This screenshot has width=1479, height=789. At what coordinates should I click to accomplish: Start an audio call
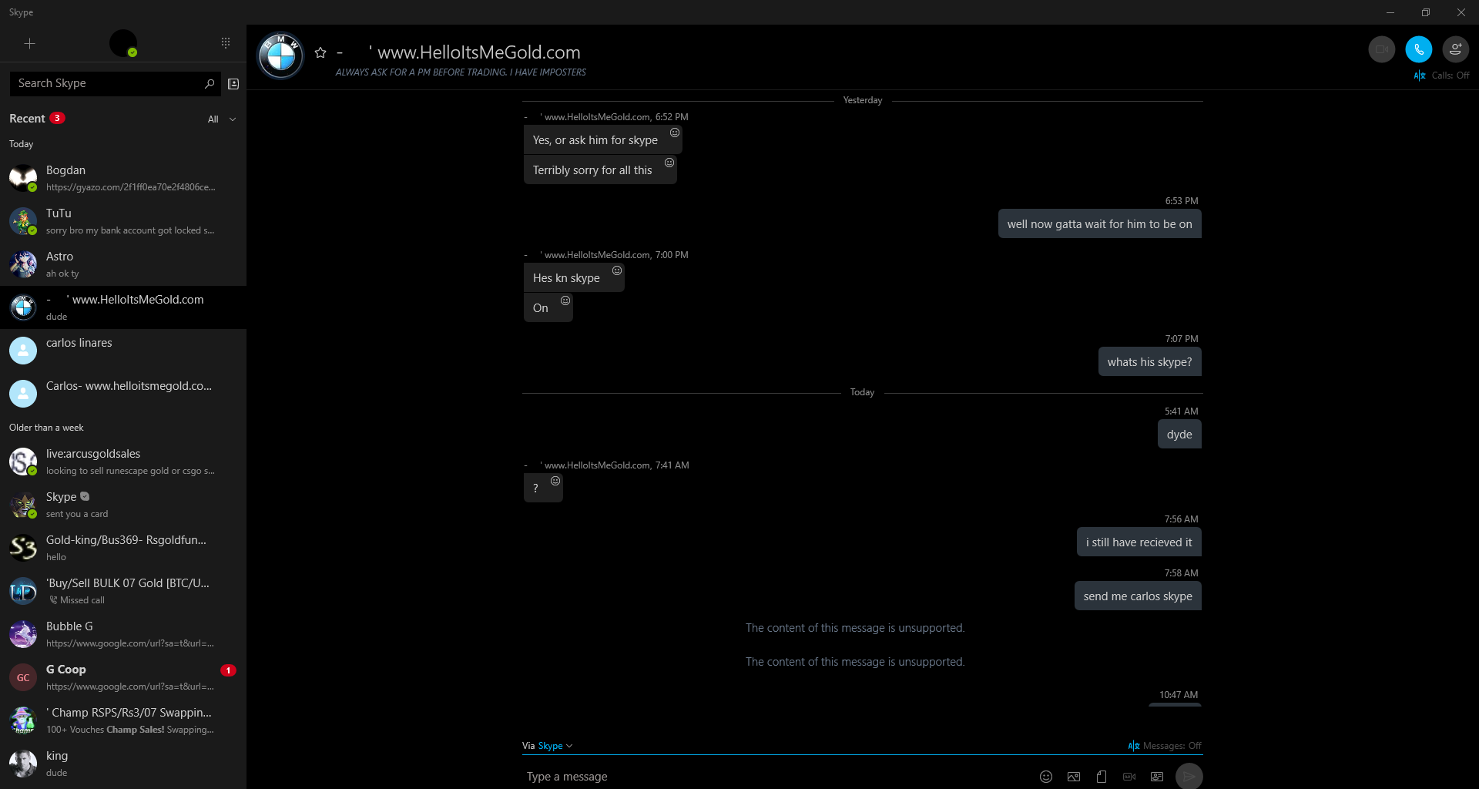(x=1419, y=49)
